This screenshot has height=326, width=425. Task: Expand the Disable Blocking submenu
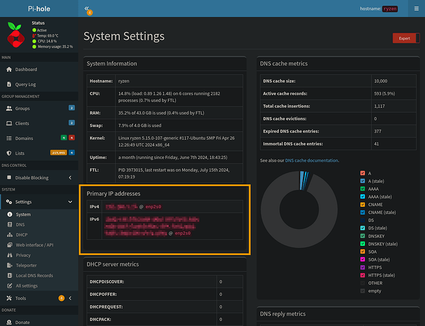click(x=70, y=177)
